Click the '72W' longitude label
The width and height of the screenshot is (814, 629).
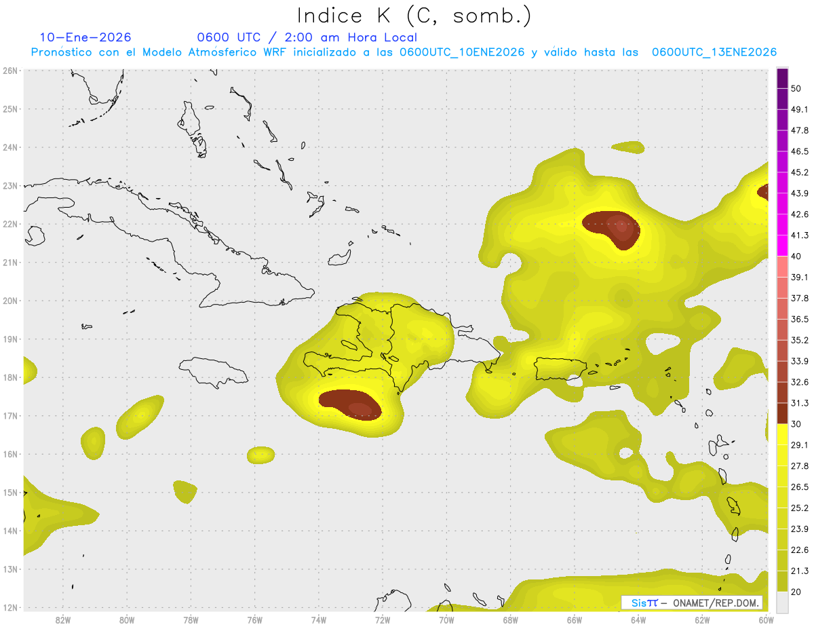pyautogui.click(x=383, y=620)
